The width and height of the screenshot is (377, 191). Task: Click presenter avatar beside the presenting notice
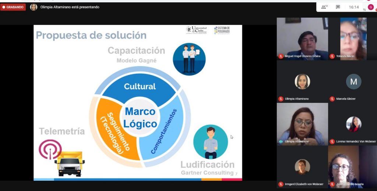pyautogui.click(x=34, y=7)
